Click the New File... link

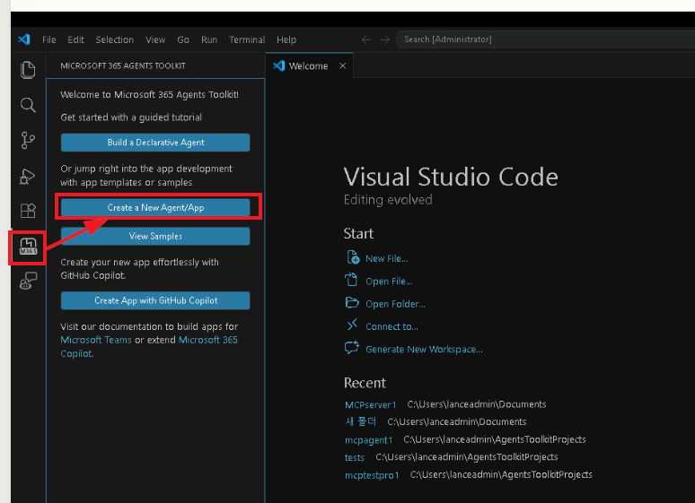pos(386,258)
